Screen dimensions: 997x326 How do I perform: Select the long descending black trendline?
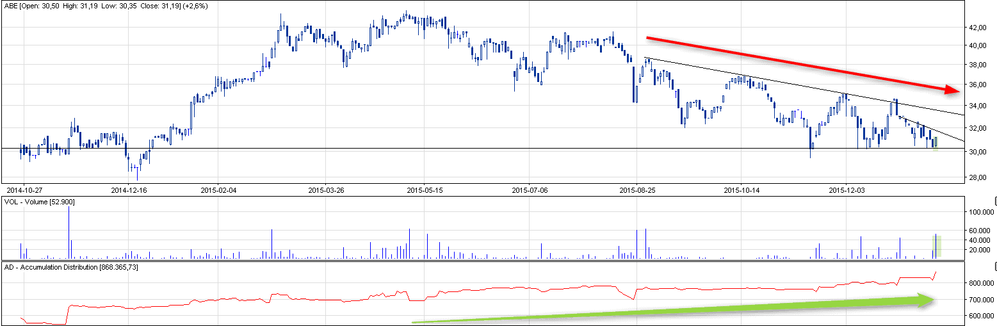pos(800,85)
